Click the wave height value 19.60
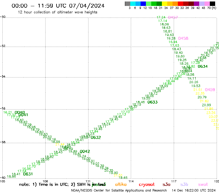This screenshot has width=219, height=193. [x=180, y=56]
